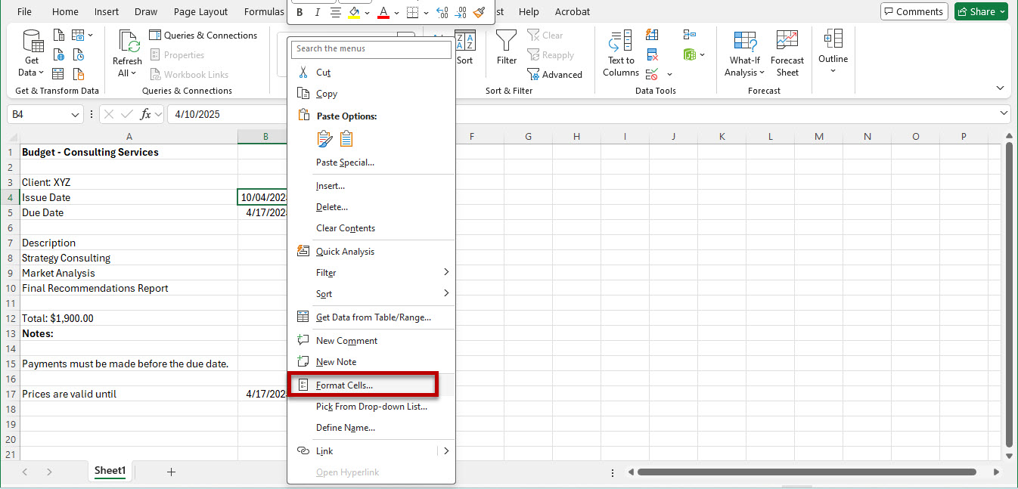Click the Flash Fill icon

652,35
